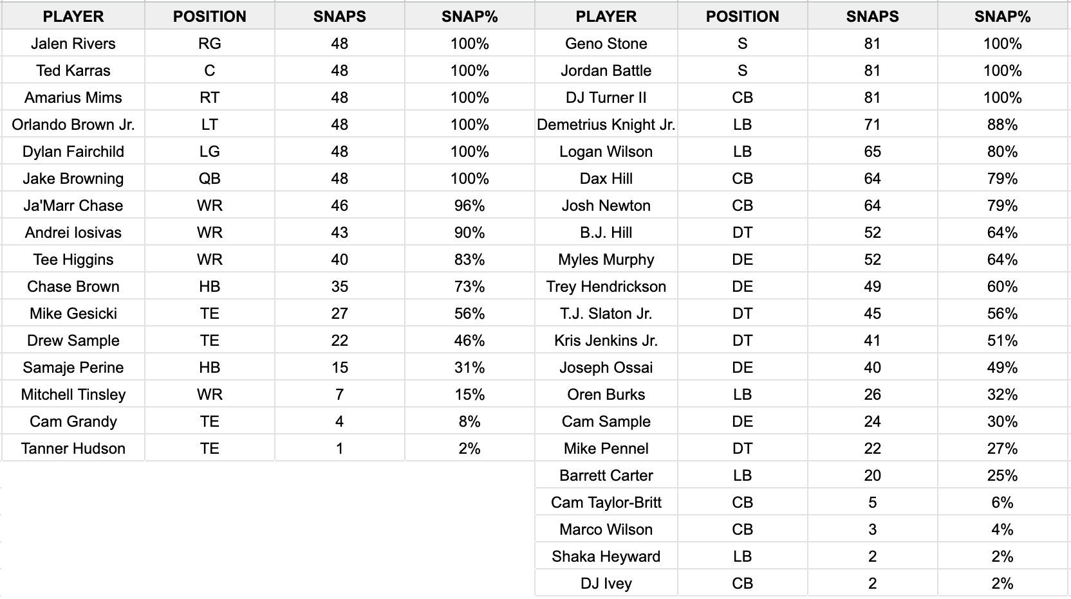Click the Geno Stone name cell

pyautogui.click(x=606, y=44)
